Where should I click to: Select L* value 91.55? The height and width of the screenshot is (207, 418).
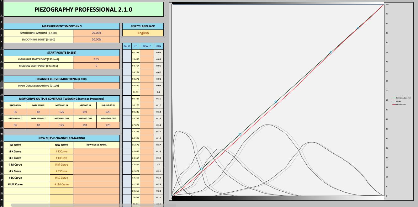(x=136, y=92)
